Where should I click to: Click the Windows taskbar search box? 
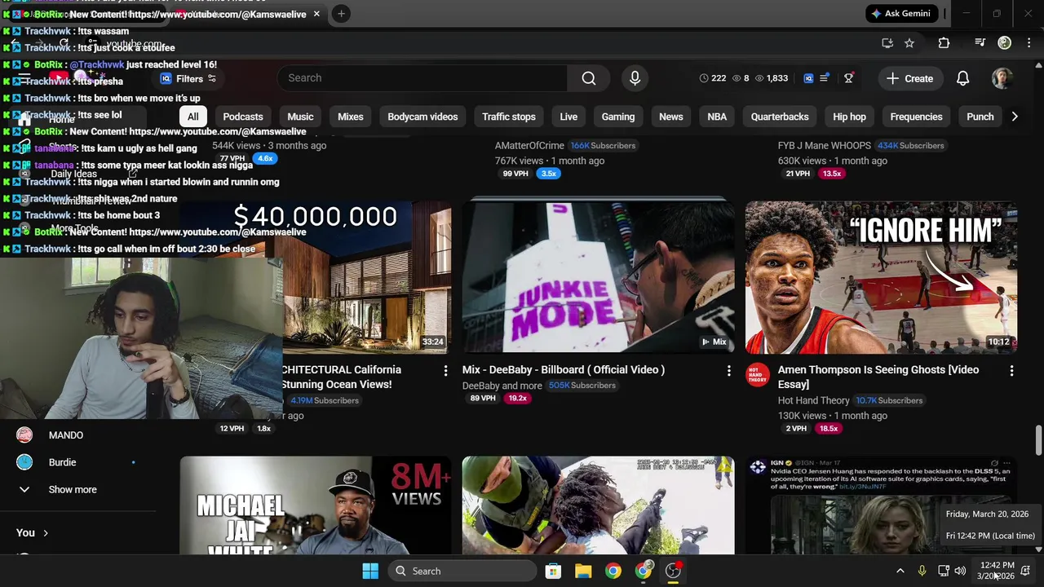463,571
